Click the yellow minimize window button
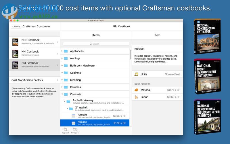The image size is (230, 144). pos(14,20)
